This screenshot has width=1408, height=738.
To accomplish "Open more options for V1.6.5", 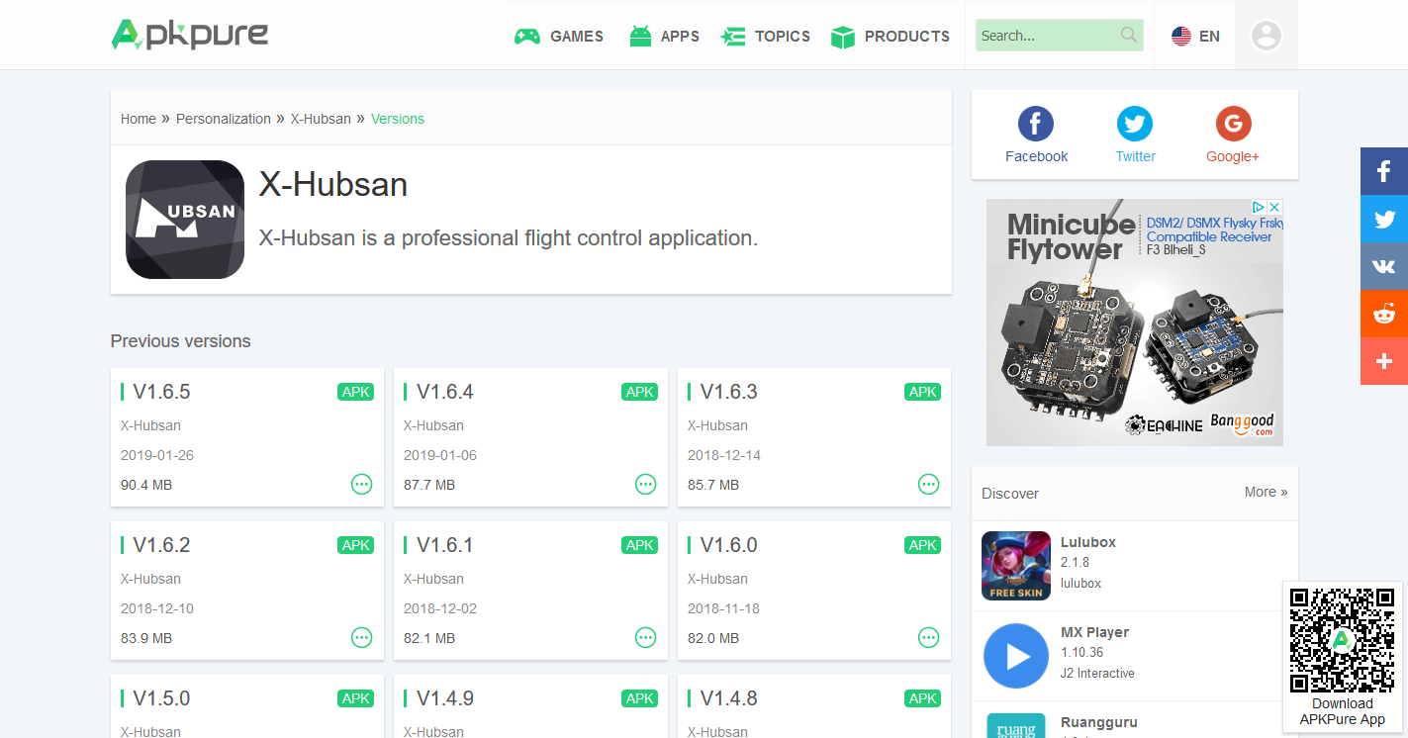I will point(362,484).
